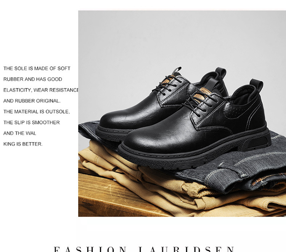The width and height of the screenshot is (286, 252).
Task: Click the "AND THE WAL" text line
Action: pyautogui.click(x=20, y=133)
